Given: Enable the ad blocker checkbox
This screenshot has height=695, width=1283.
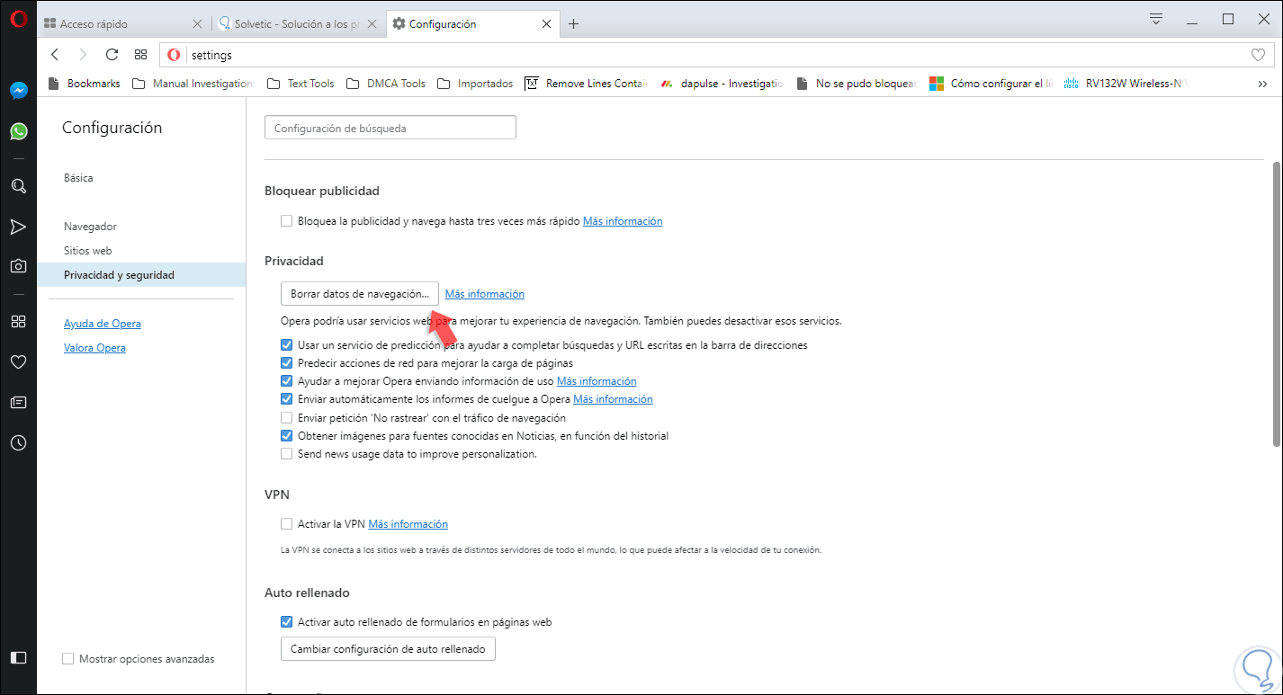Looking at the screenshot, I should [286, 220].
